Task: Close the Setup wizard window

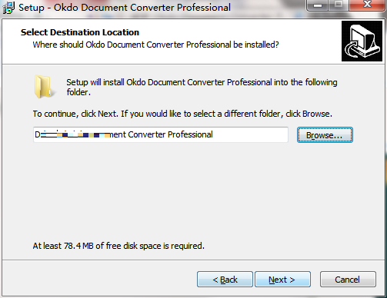Action: point(367,5)
